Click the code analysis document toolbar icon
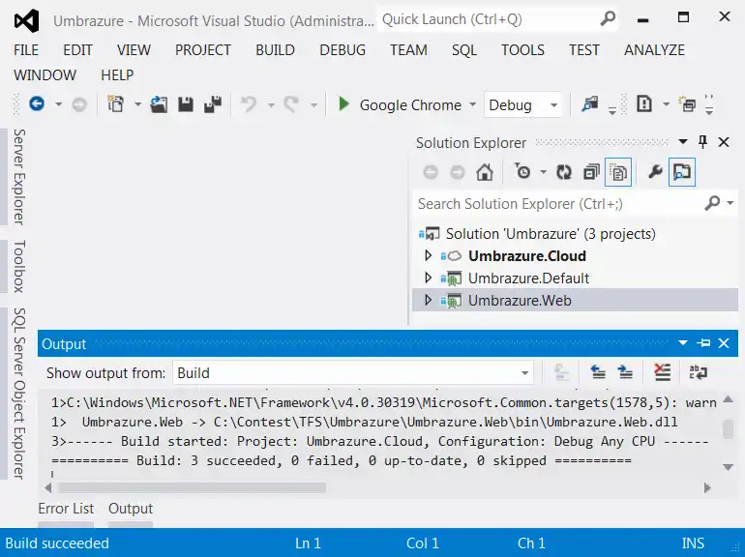This screenshot has height=557, width=745. [643, 104]
